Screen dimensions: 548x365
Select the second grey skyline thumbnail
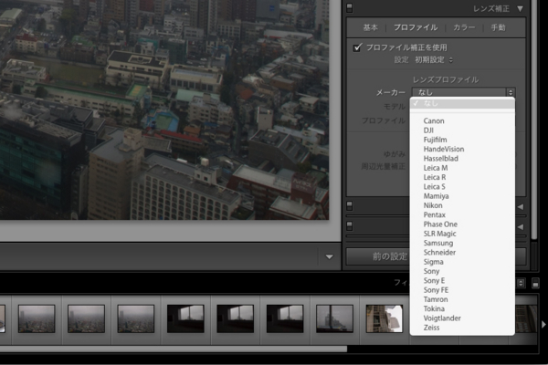[87, 318]
